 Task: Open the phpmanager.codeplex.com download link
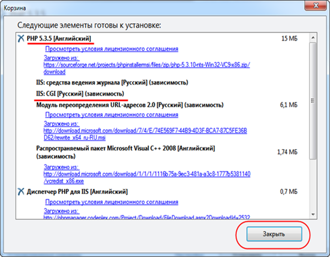147,217
